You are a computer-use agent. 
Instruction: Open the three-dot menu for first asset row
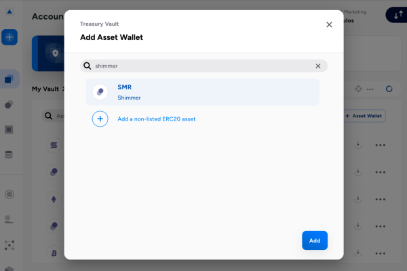(x=380, y=145)
